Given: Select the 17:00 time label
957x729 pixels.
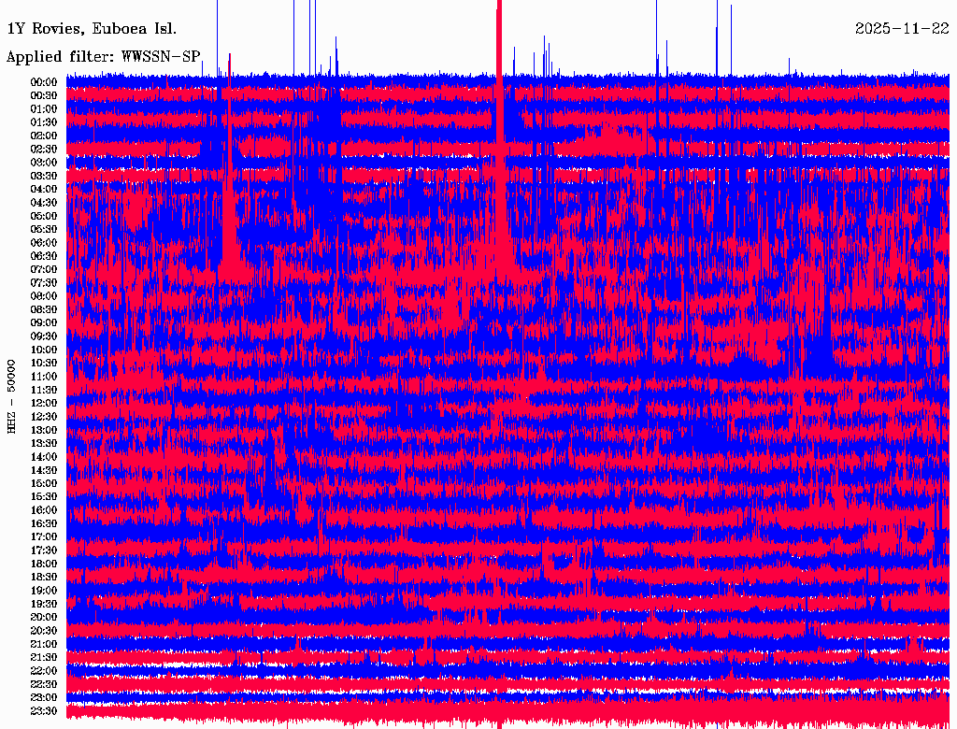Looking at the screenshot, I should click(x=44, y=536).
